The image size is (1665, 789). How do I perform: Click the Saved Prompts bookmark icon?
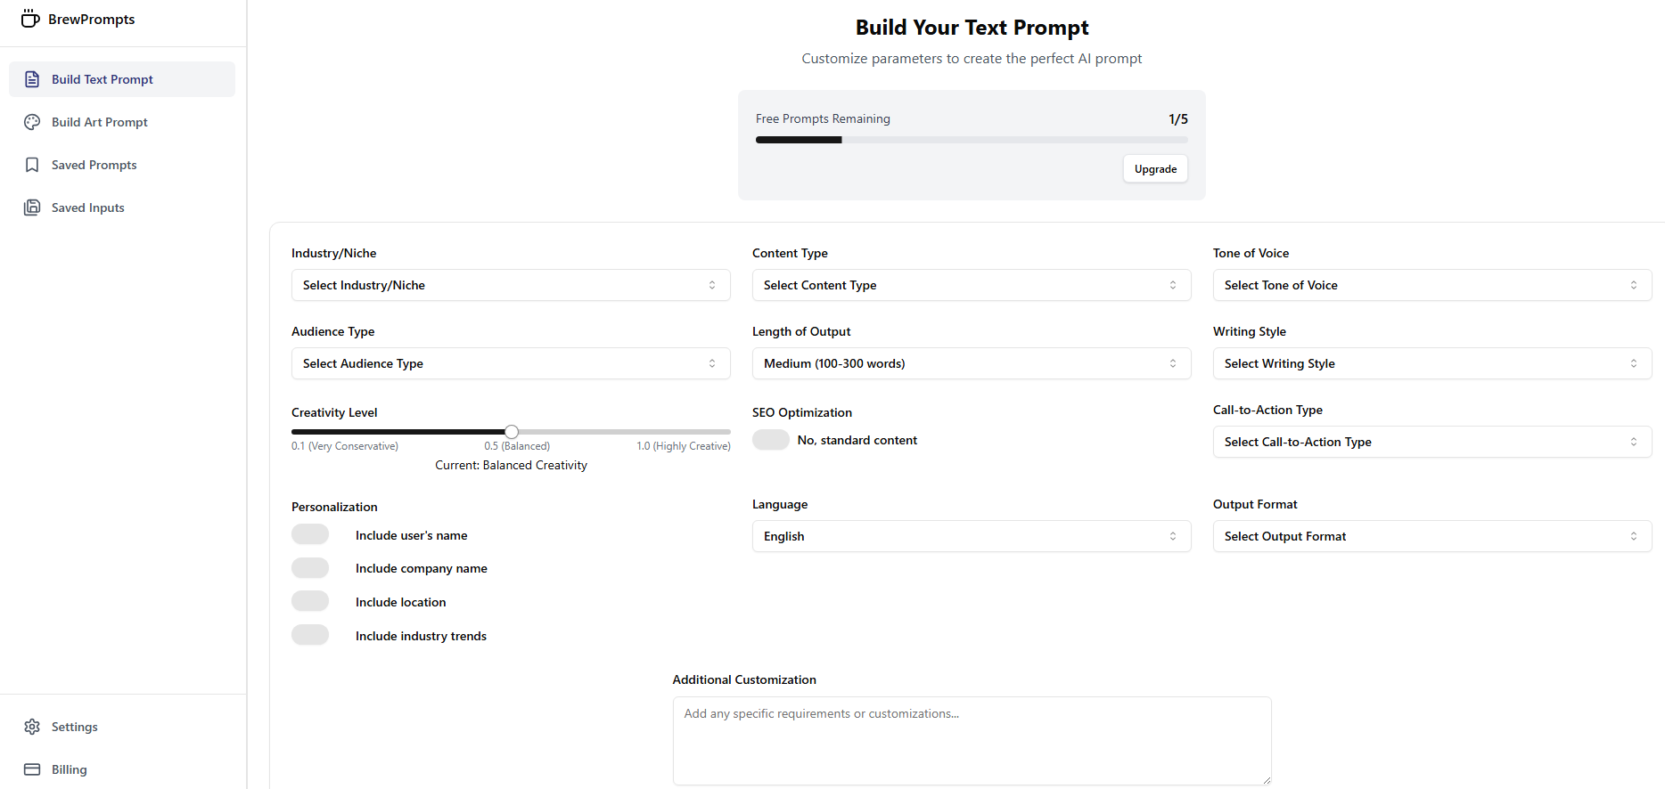32,165
